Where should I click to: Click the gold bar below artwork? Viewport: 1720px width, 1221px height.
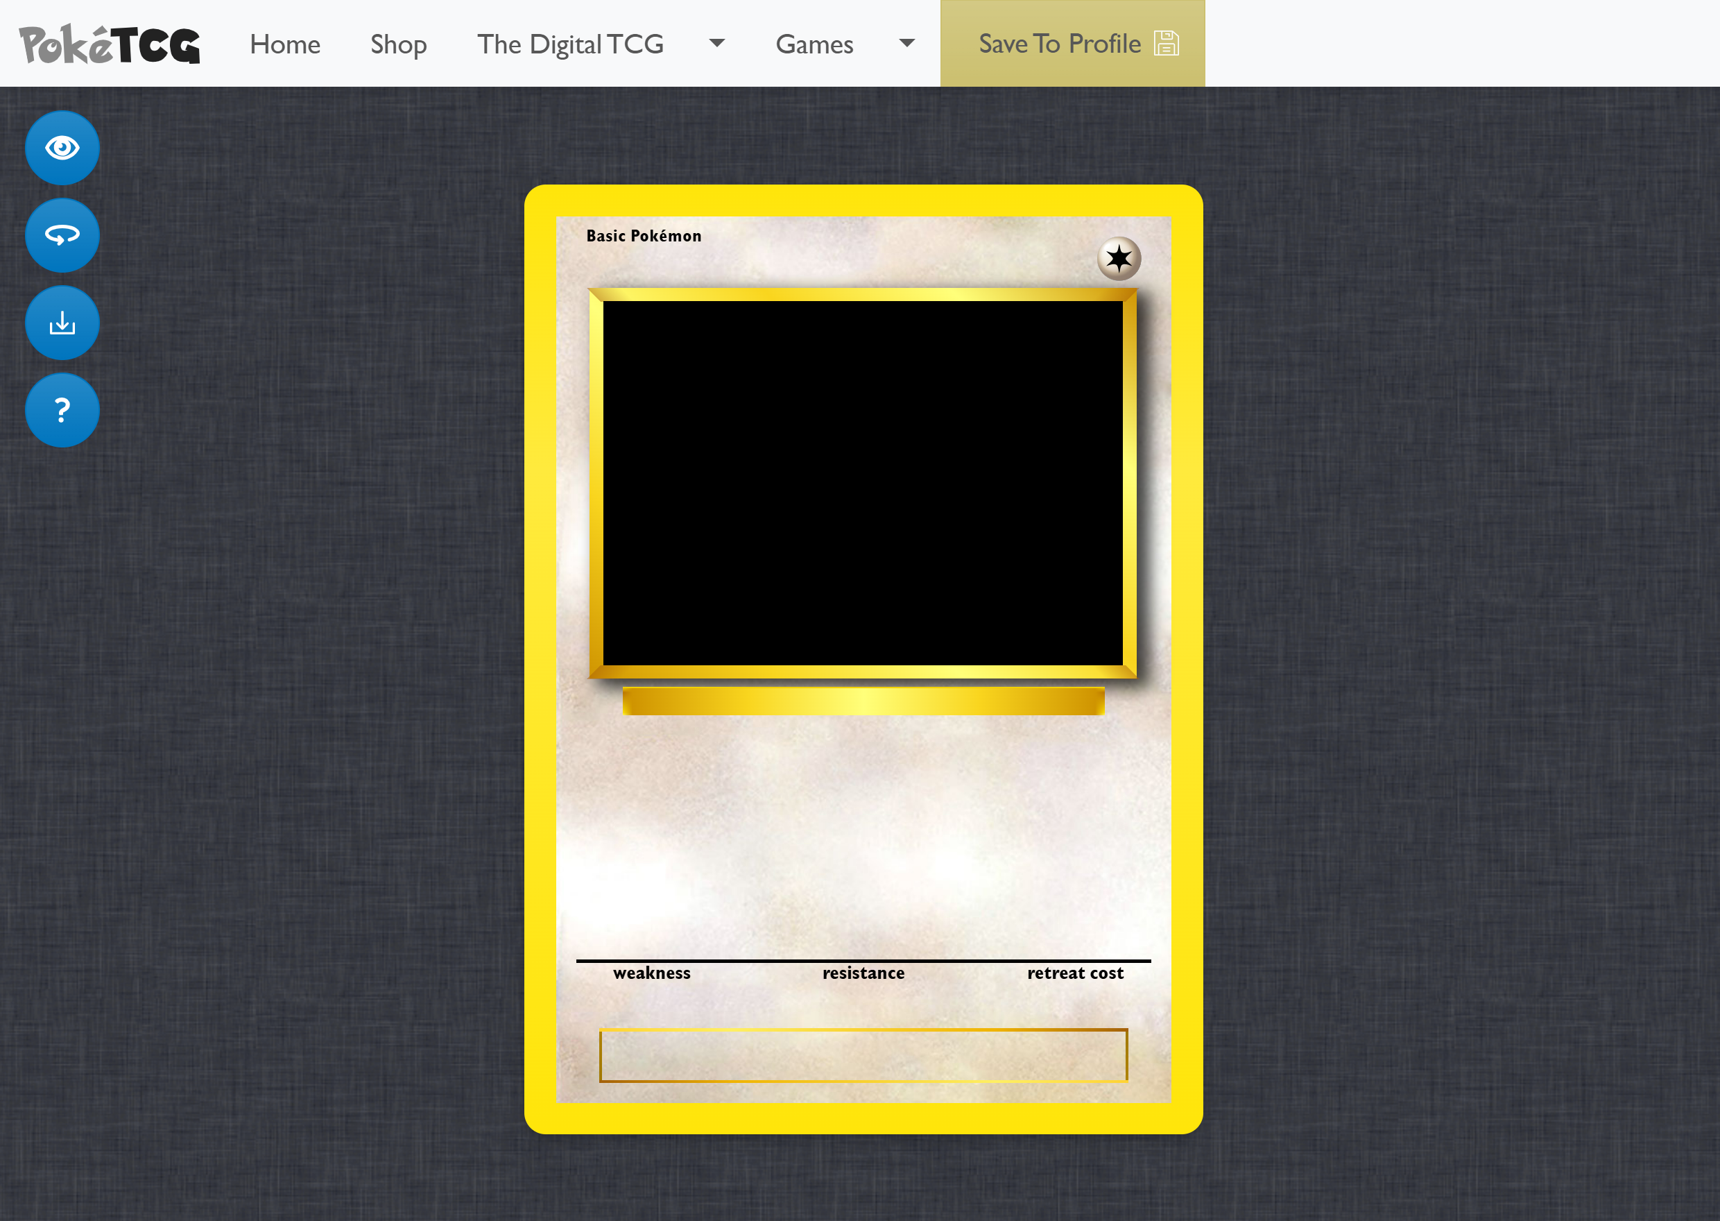tap(863, 701)
